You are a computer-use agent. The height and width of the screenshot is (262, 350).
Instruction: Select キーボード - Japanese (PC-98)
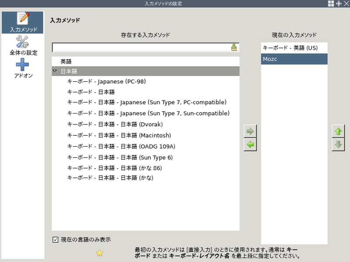click(106, 82)
